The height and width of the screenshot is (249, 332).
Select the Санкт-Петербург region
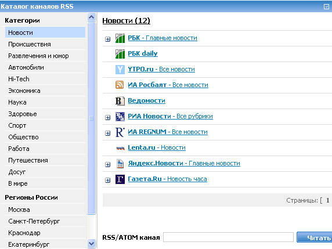click(x=45, y=221)
